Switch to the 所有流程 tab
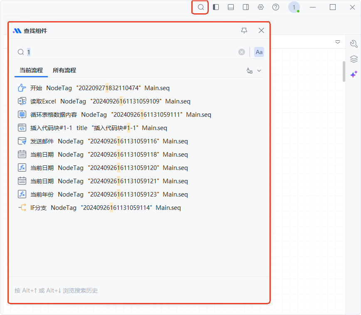This screenshot has height=315, width=361. coord(64,70)
